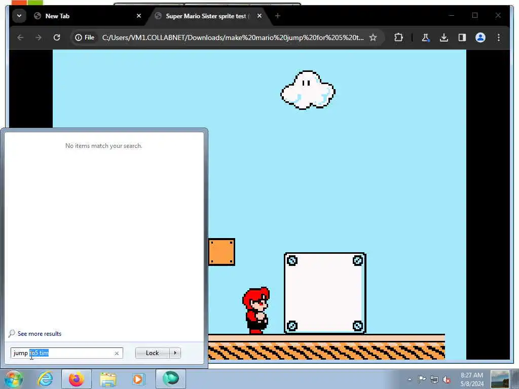Image resolution: width=519 pixels, height=389 pixels.
Task: Open the Downloads icon in Chrome toolbar
Action: point(444,37)
